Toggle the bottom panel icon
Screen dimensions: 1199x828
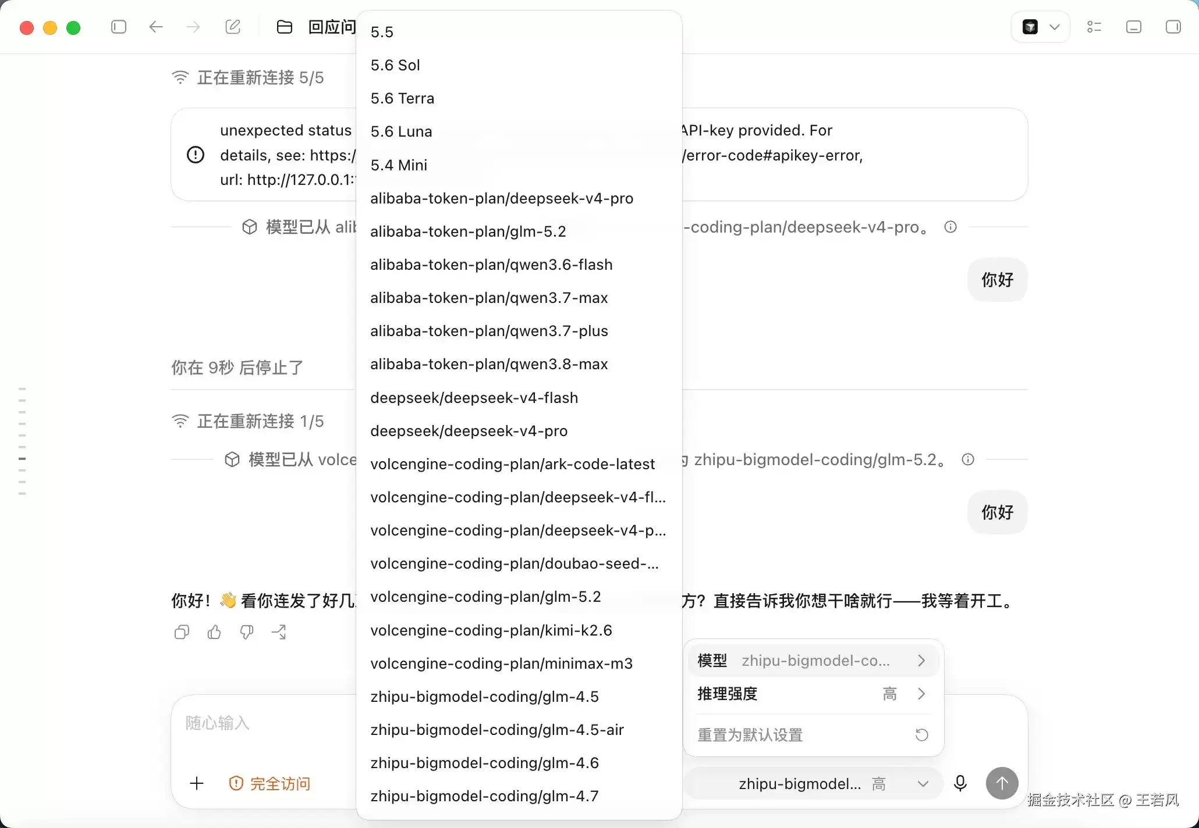(1134, 27)
